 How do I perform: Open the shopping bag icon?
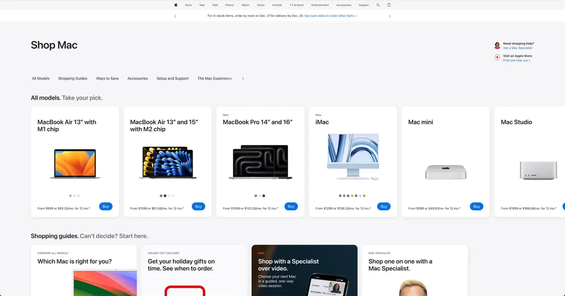click(389, 5)
